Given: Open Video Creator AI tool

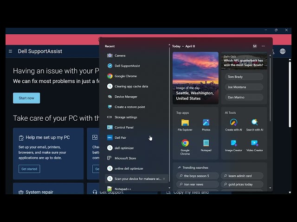Looking at the screenshot, I should (255, 146).
